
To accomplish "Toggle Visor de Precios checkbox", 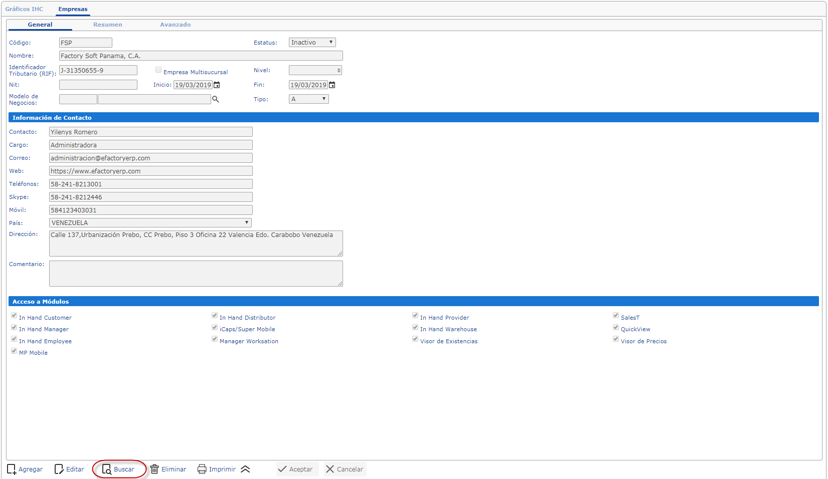I will point(616,339).
